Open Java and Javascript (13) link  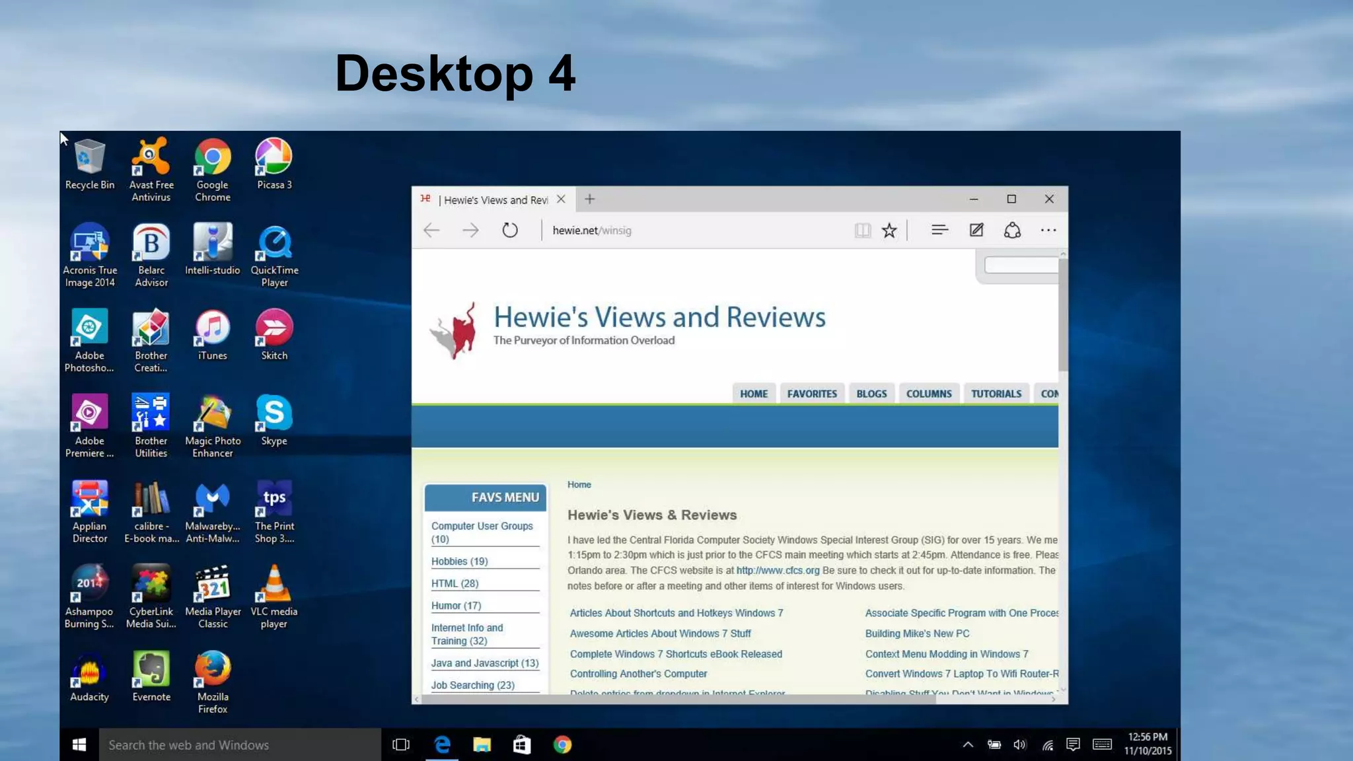click(485, 663)
